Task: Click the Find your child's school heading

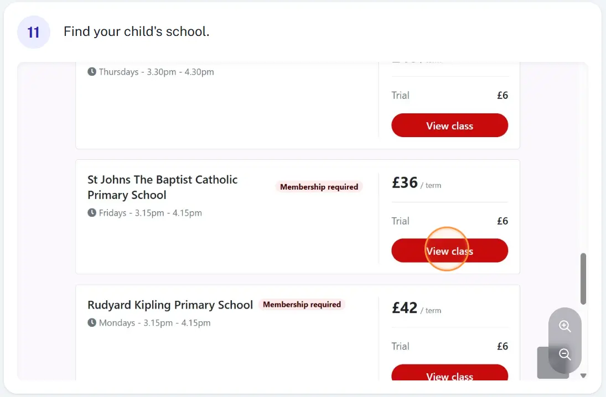Action: 137,32
